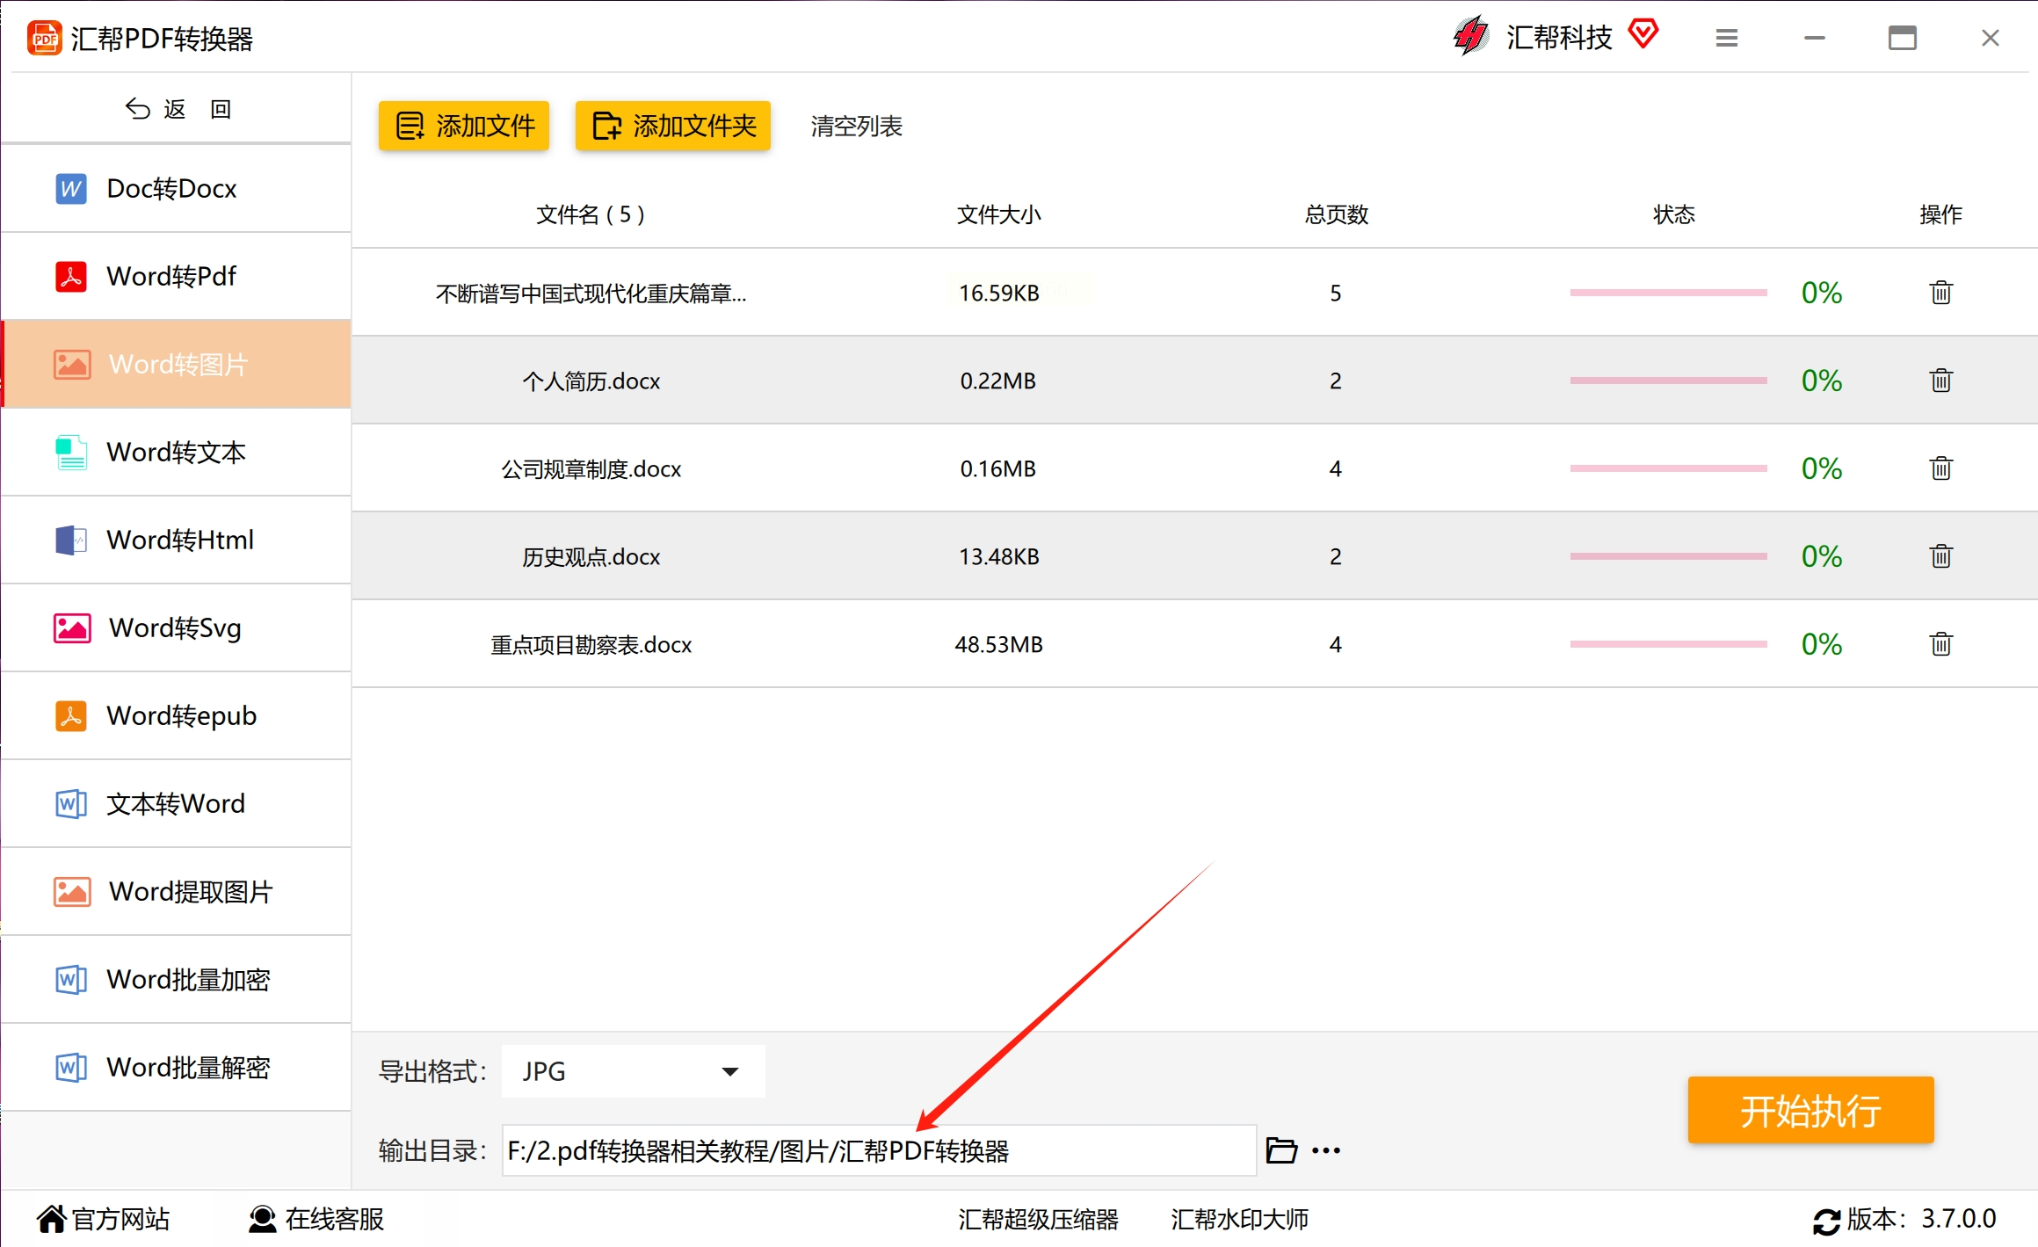This screenshot has height=1247, width=2038.
Task: Click the red VIP diamond icon
Action: pyautogui.click(x=1643, y=34)
